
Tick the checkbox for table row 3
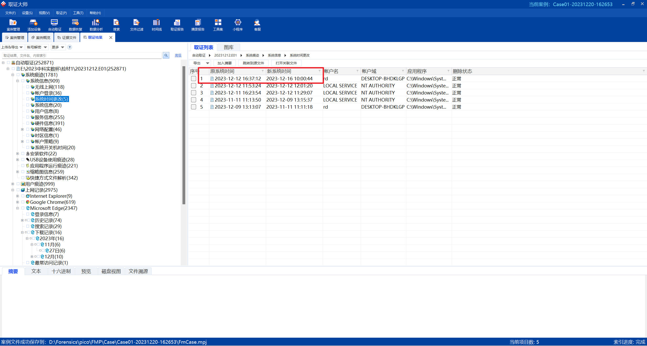point(194,93)
